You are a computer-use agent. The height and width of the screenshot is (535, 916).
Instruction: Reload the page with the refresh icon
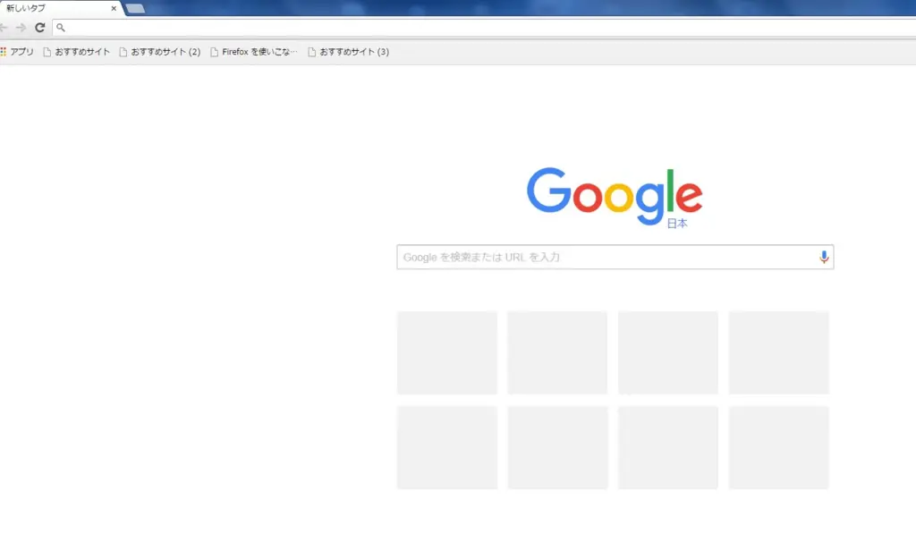(x=39, y=28)
